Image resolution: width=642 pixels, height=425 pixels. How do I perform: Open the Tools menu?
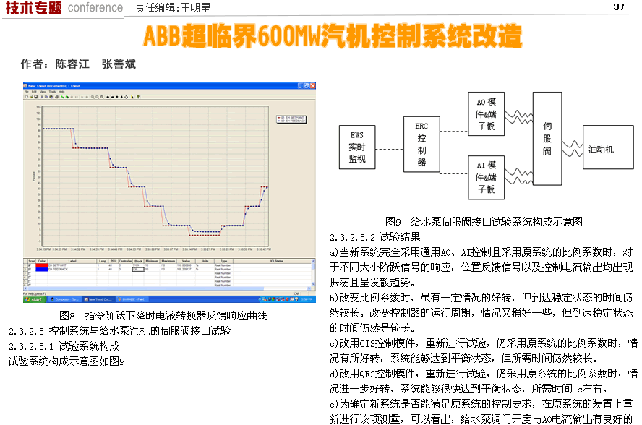51,92
